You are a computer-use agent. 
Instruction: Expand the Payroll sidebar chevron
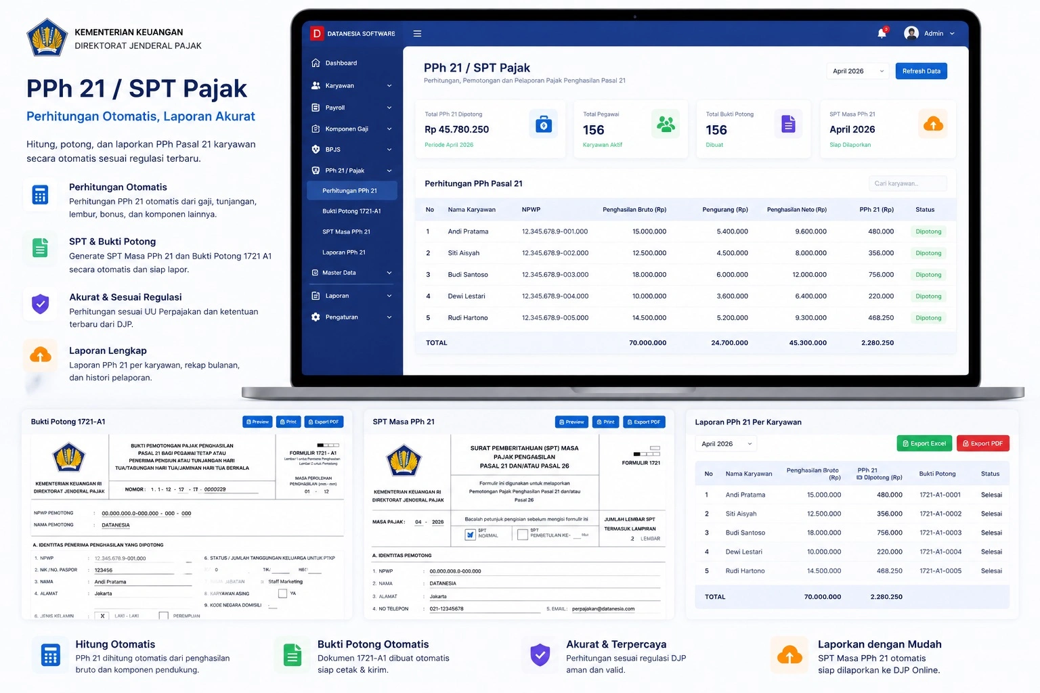point(389,108)
